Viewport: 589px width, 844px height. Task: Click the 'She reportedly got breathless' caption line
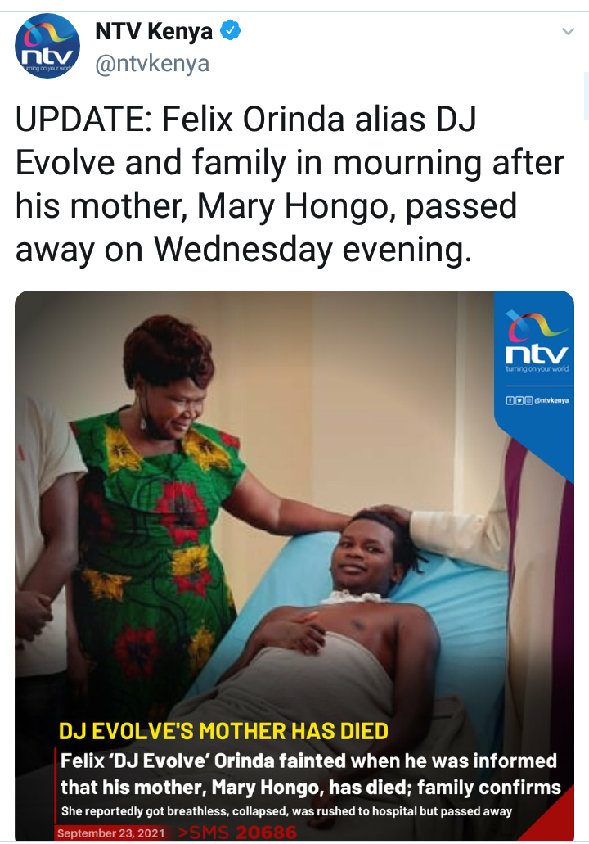(286, 811)
